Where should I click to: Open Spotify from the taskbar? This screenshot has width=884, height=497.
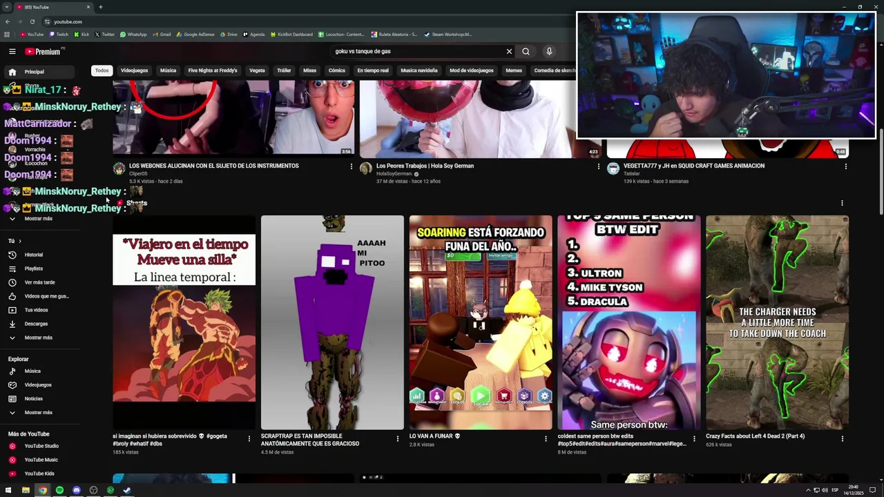[x=59, y=490]
